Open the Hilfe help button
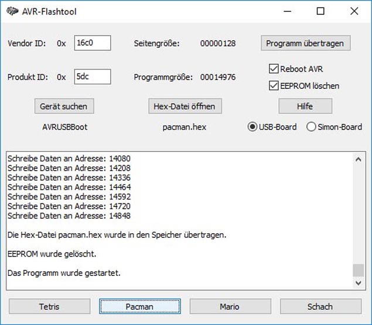 tap(305, 106)
